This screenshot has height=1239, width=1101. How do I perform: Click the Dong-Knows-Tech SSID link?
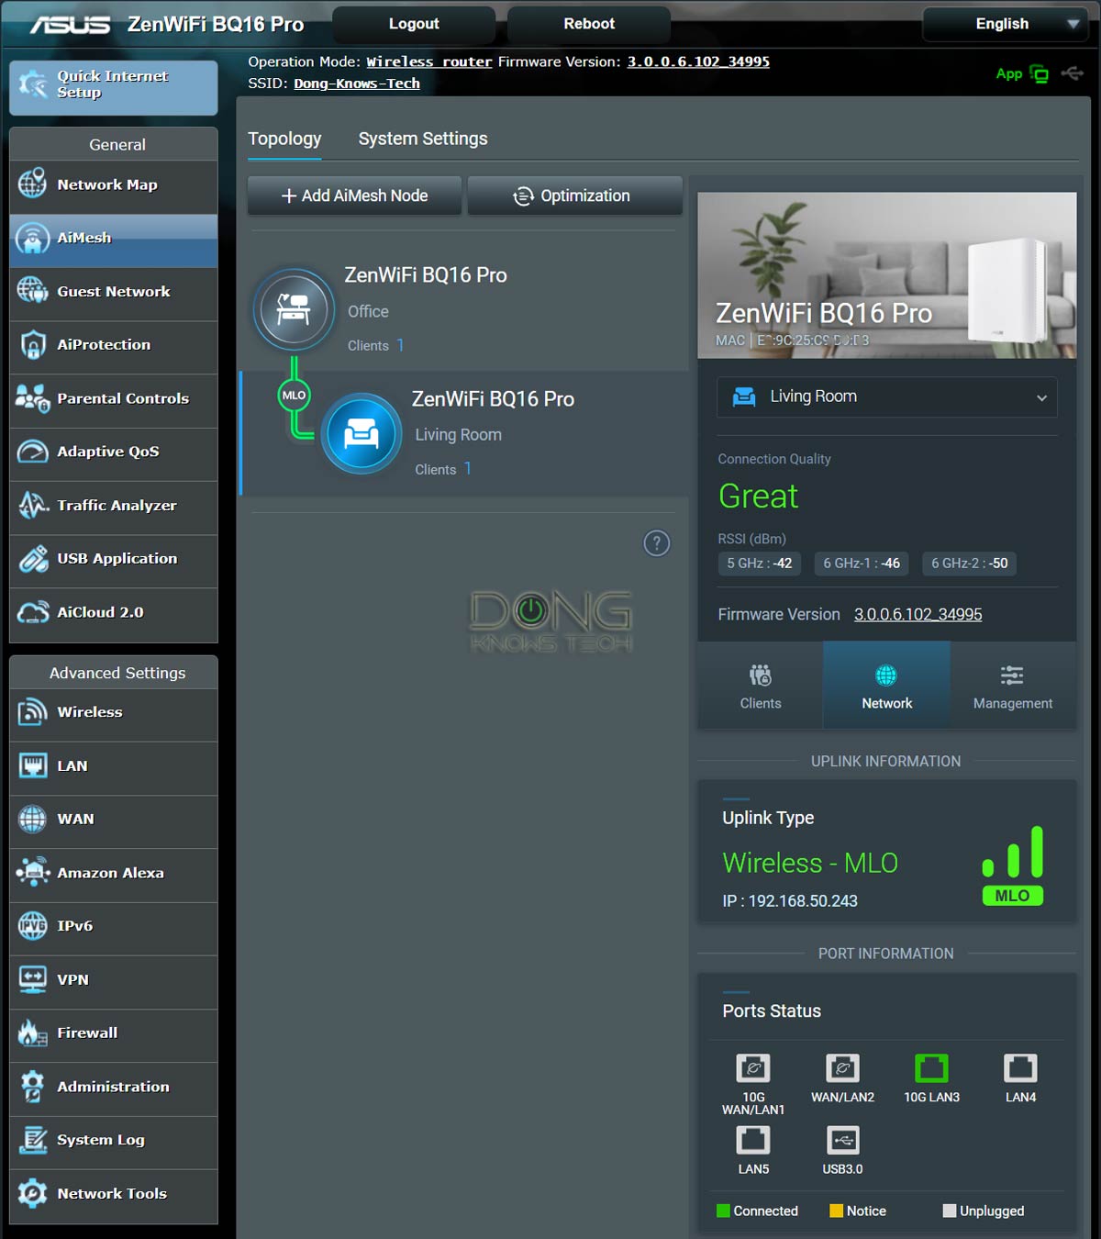(357, 84)
